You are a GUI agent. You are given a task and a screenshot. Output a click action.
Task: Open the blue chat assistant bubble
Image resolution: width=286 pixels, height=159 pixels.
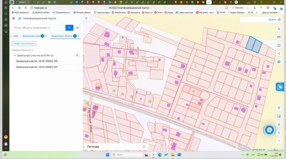[269, 130]
